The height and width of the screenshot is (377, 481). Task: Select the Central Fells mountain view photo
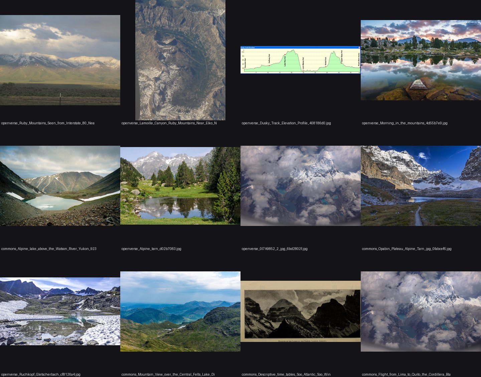coord(180,311)
